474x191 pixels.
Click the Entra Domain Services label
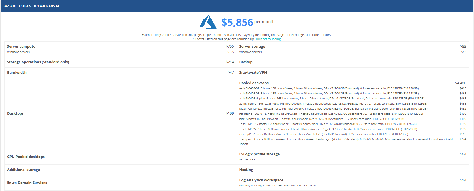click(27, 183)
